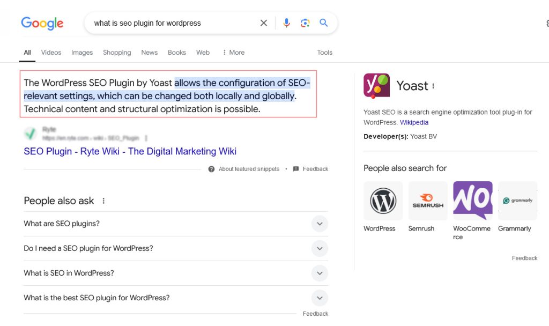
Task: Switch to the News tab
Action: (x=149, y=52)
